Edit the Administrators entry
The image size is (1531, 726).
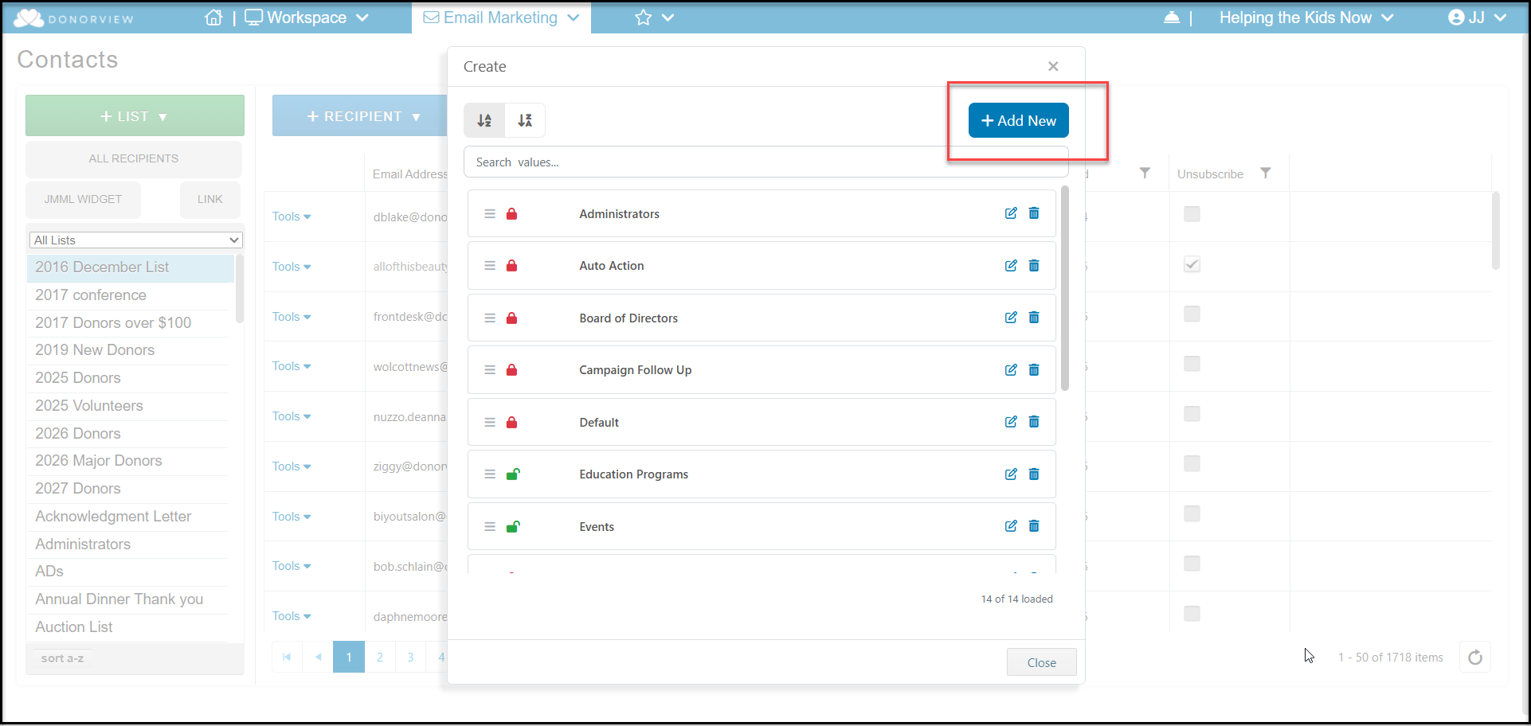1011,213
